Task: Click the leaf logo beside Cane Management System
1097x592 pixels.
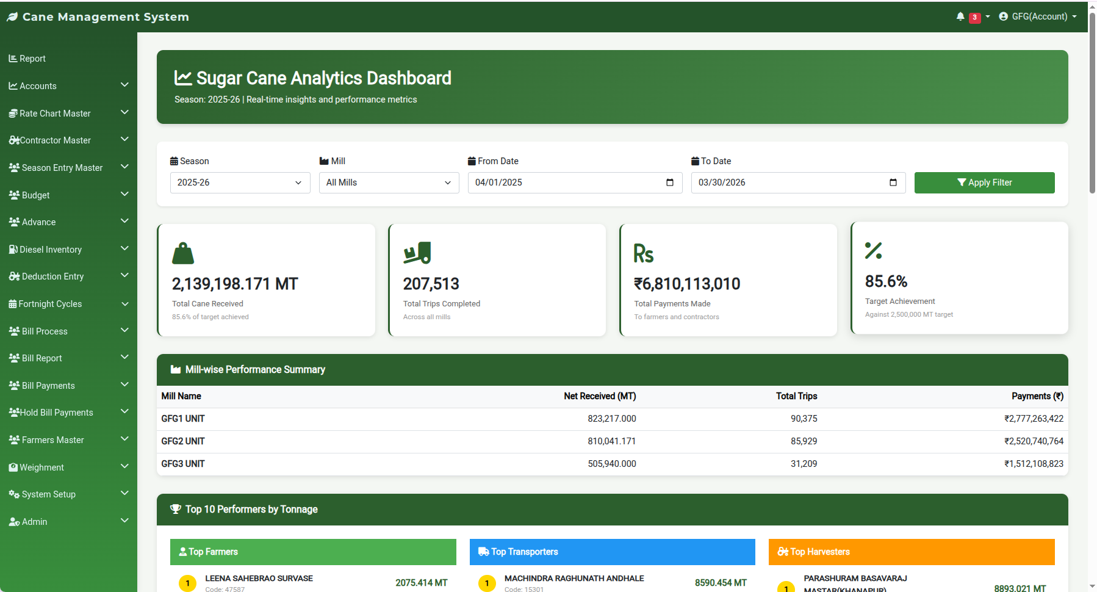Action: [12, 17]
